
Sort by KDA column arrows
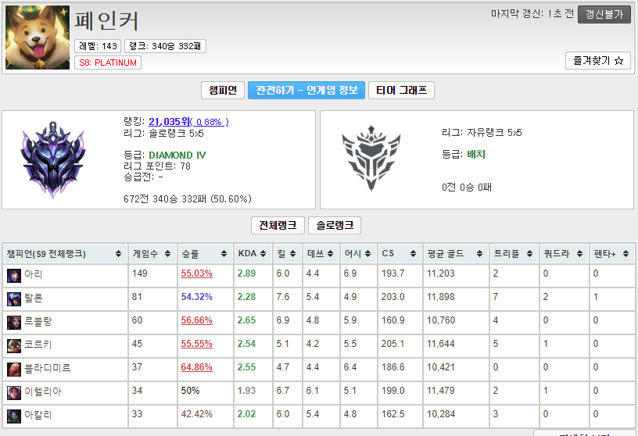pos(263,254)
